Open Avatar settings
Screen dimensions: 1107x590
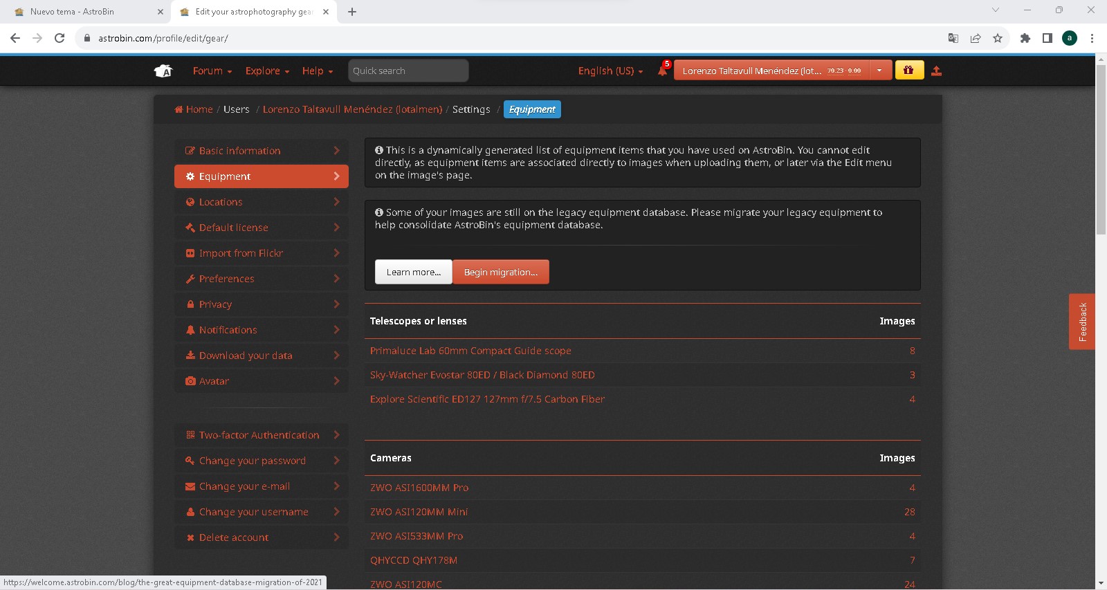coord(262,381)
